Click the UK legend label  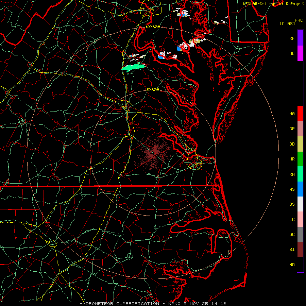(x=292, y=53)
